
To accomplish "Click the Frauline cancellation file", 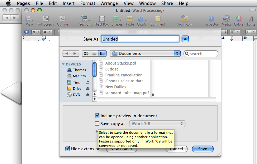I will [x=121, y=75].
